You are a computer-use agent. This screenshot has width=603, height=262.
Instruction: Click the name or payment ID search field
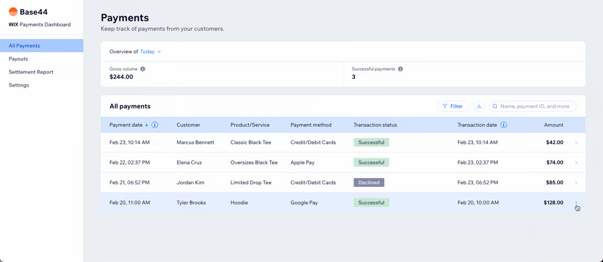pyautogui.click(x=533, y=106)
